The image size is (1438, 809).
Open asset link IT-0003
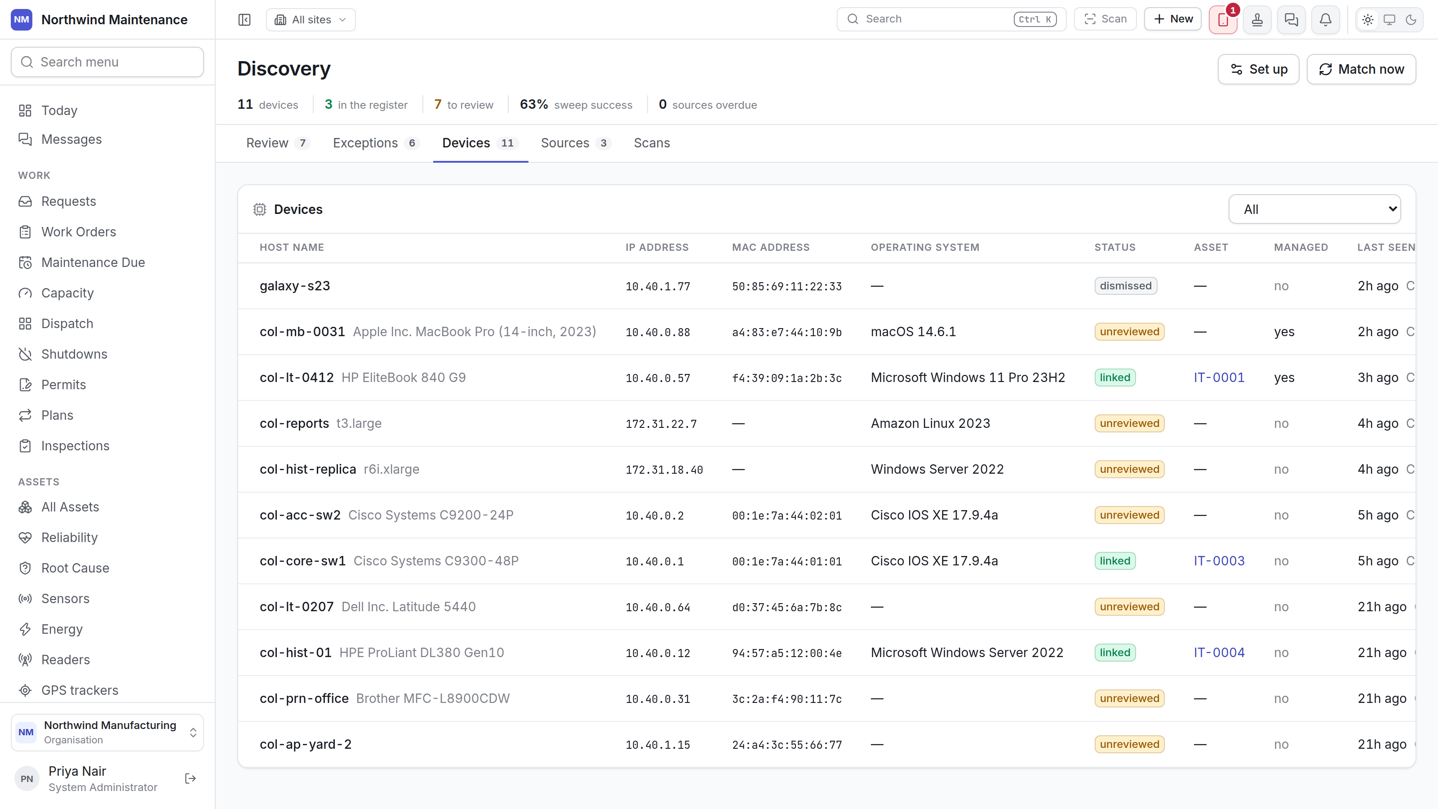(1219, 560)
